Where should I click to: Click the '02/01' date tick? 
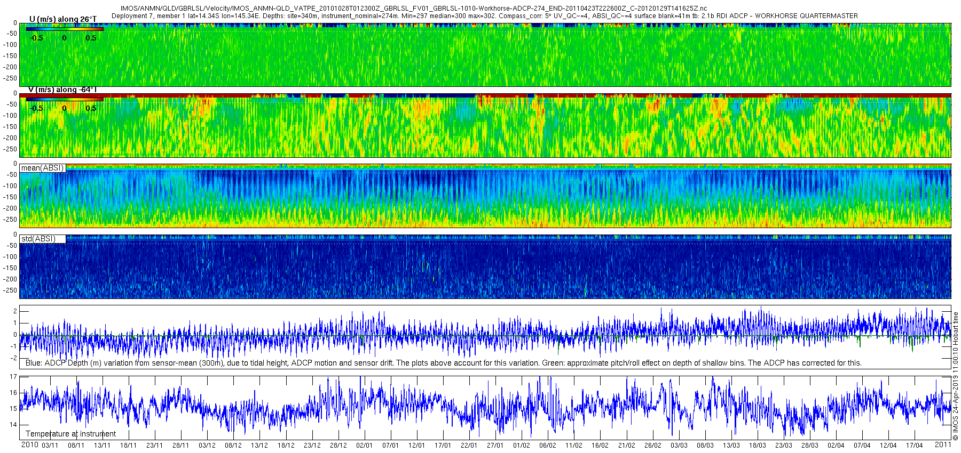364,446
